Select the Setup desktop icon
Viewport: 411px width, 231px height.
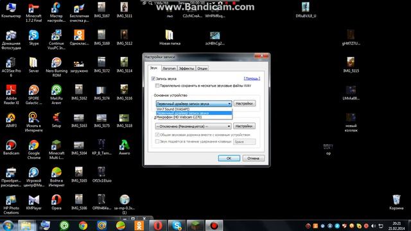coord(57,120)
